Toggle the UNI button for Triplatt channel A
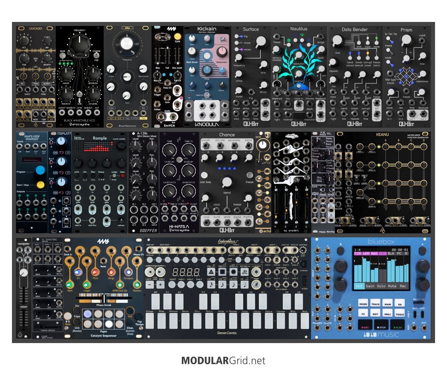Image resolution: width=447 pixels, height=369 pixels. point(55,152)
